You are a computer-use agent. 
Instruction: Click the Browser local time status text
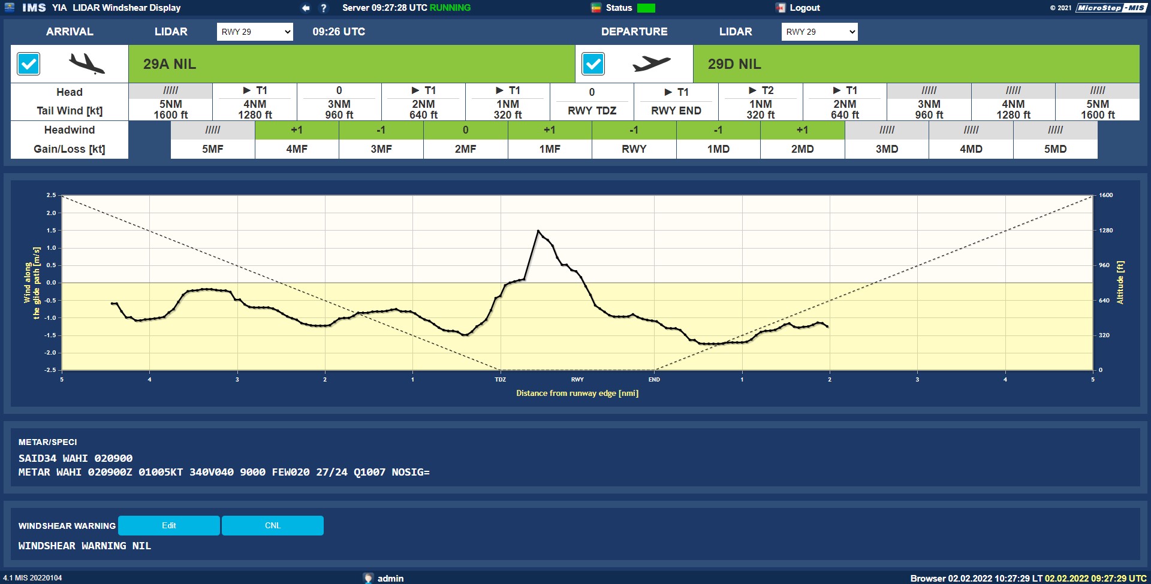coord(977,579)
